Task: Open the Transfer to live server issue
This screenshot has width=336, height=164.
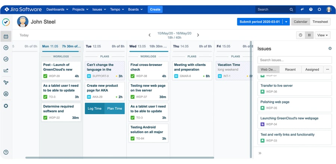Action: pyautogui.click(x=295, y=88)
